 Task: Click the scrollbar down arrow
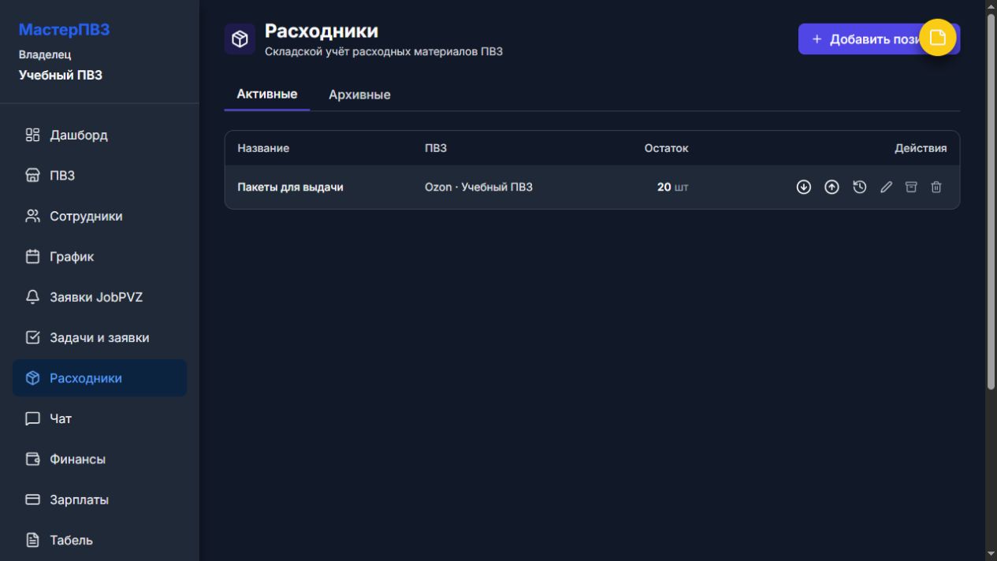click(991, 554)
